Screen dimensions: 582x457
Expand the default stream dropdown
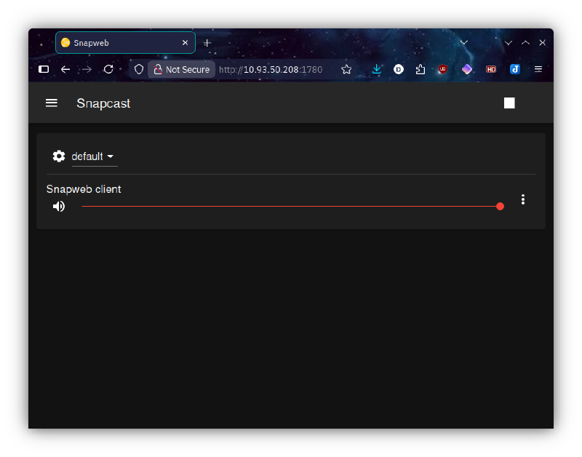95,156
